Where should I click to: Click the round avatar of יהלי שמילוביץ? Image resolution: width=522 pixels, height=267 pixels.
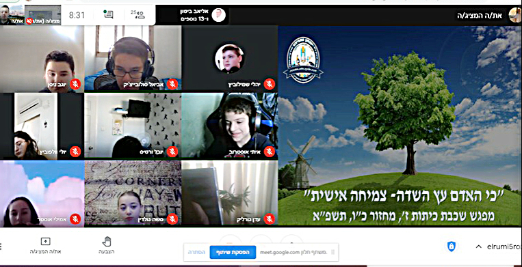tap(229, 59)
